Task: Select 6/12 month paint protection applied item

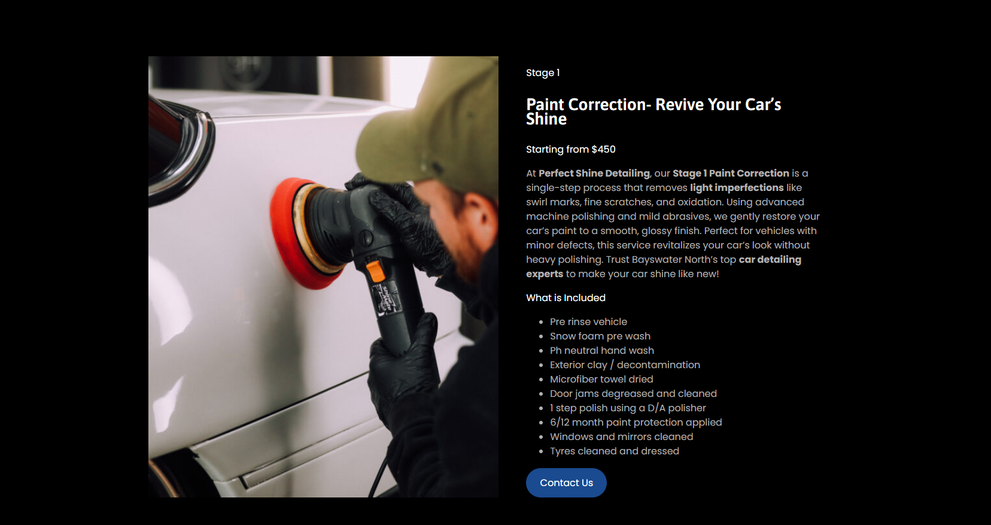Action: tap(636, 423)
